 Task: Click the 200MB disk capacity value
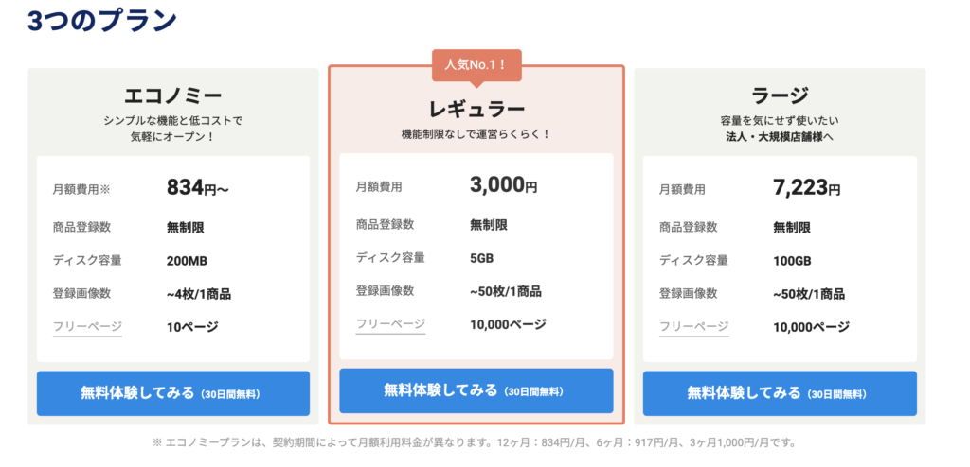click(187, 261)
